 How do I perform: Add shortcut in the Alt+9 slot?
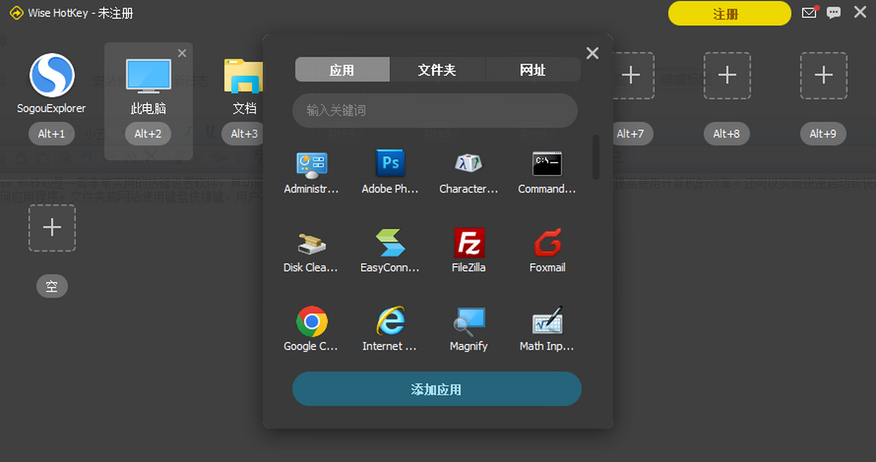click(x=823, y=75)
